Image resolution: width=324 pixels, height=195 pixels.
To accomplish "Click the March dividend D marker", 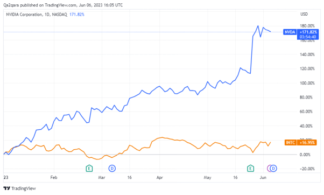I will (x=112, y=169).
